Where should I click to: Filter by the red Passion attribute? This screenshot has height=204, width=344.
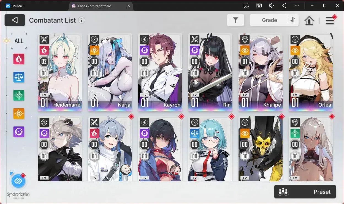click(x=19, y=59)
